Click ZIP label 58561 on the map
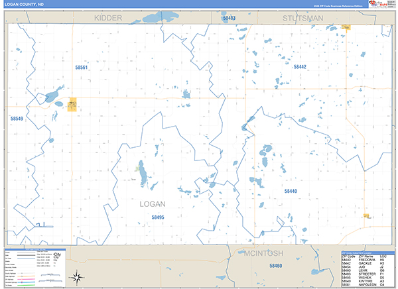 tap(81, 67)
